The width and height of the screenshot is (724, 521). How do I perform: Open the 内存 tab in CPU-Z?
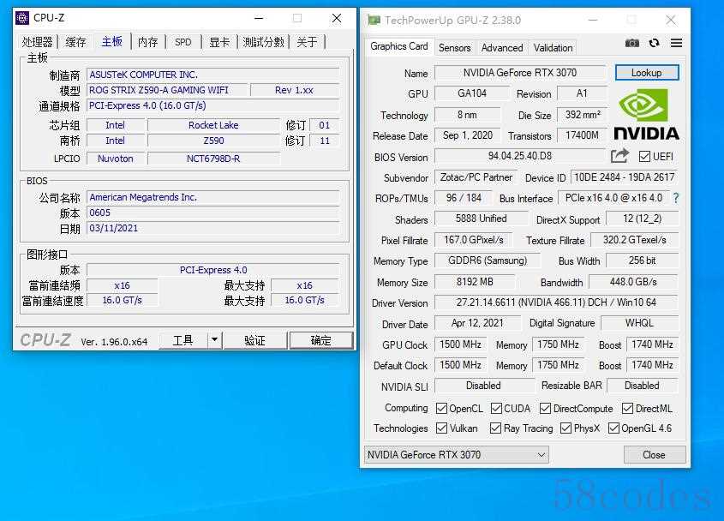click(x=147, y=42)
